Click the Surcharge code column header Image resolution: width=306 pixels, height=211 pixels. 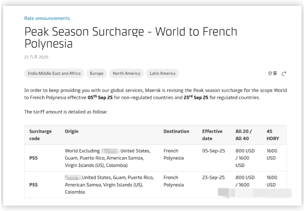(40, 135)
